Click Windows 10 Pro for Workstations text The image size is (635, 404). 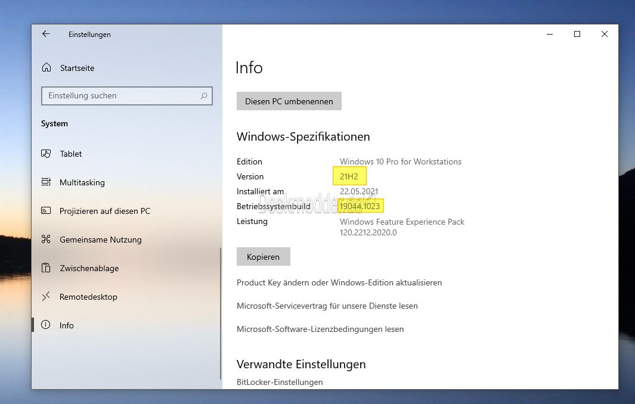401,161
